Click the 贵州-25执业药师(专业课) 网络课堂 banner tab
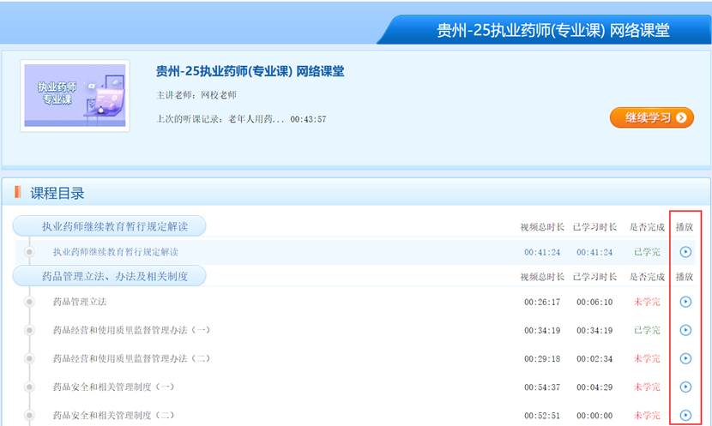The width and height of the screenshot is (712, 426). tap(552, 31)
